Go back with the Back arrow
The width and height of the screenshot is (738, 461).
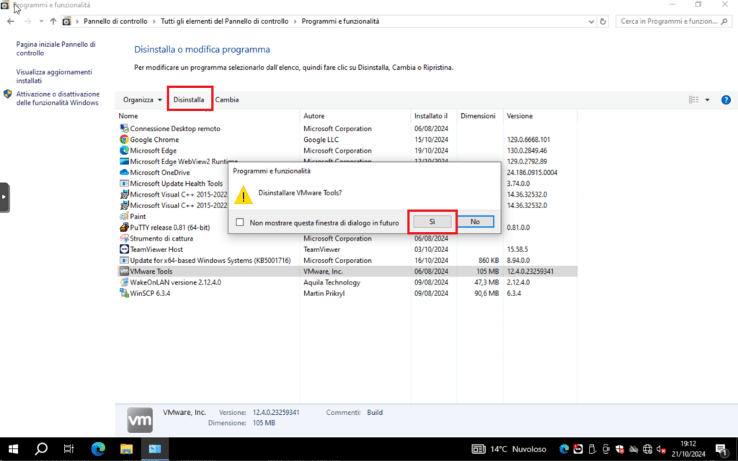click(11, 21)
